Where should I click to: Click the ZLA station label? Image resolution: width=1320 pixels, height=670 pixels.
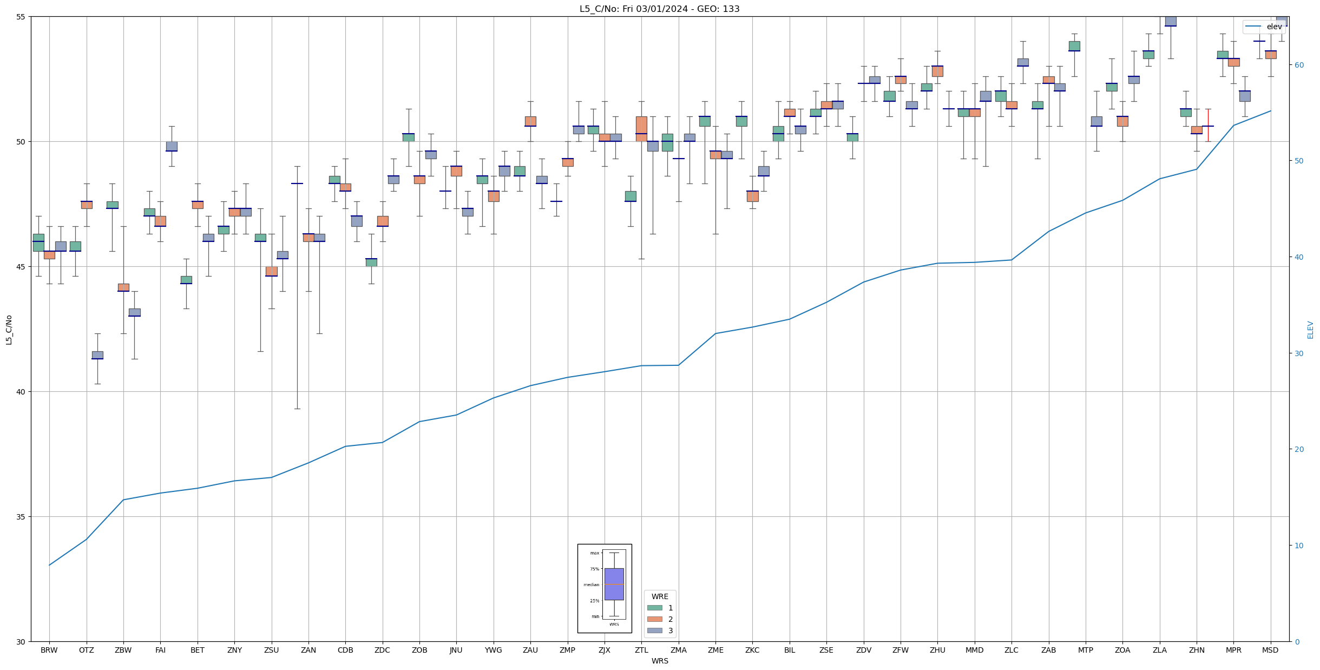point(1160,650)
